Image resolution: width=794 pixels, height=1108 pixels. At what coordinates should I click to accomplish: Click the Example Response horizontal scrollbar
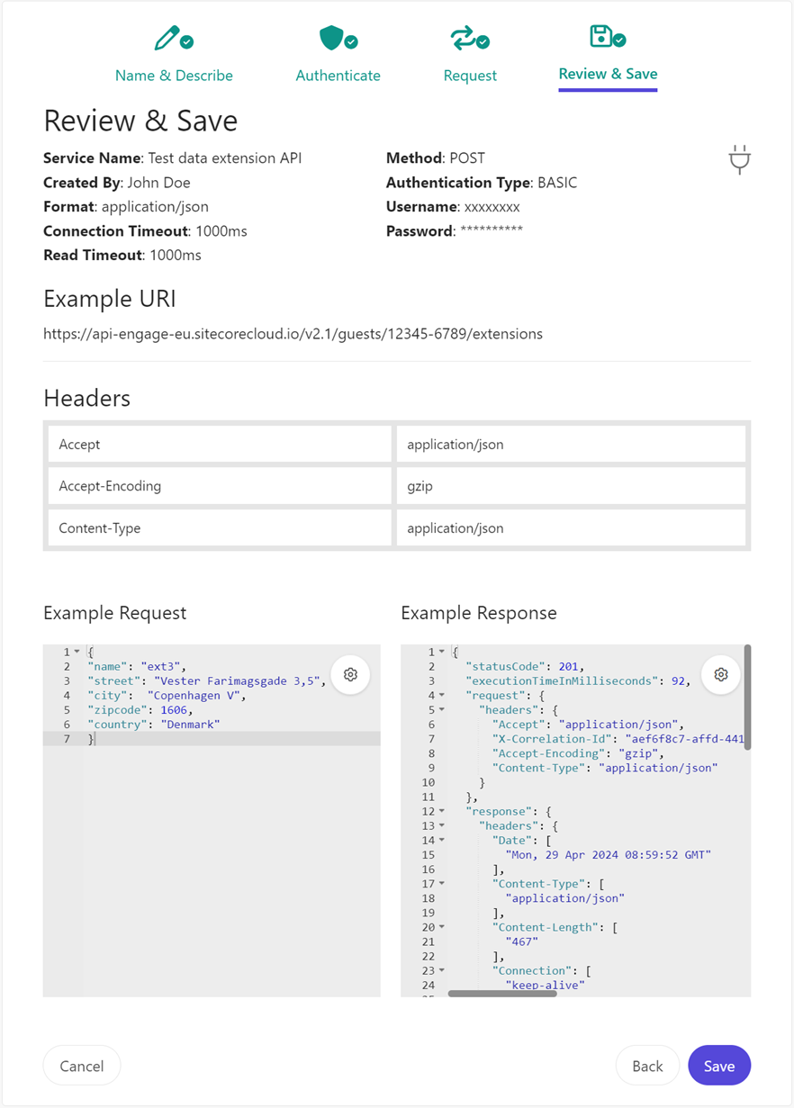click(x=502, y=994)
